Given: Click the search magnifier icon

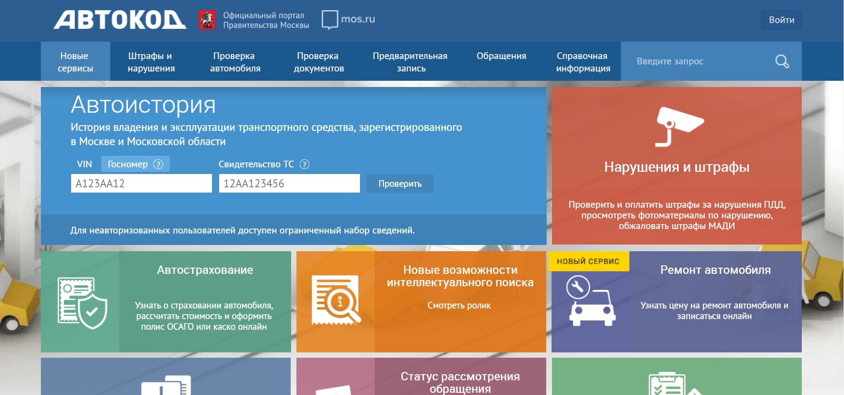Looking at the screenshot, I should [782, 61].
